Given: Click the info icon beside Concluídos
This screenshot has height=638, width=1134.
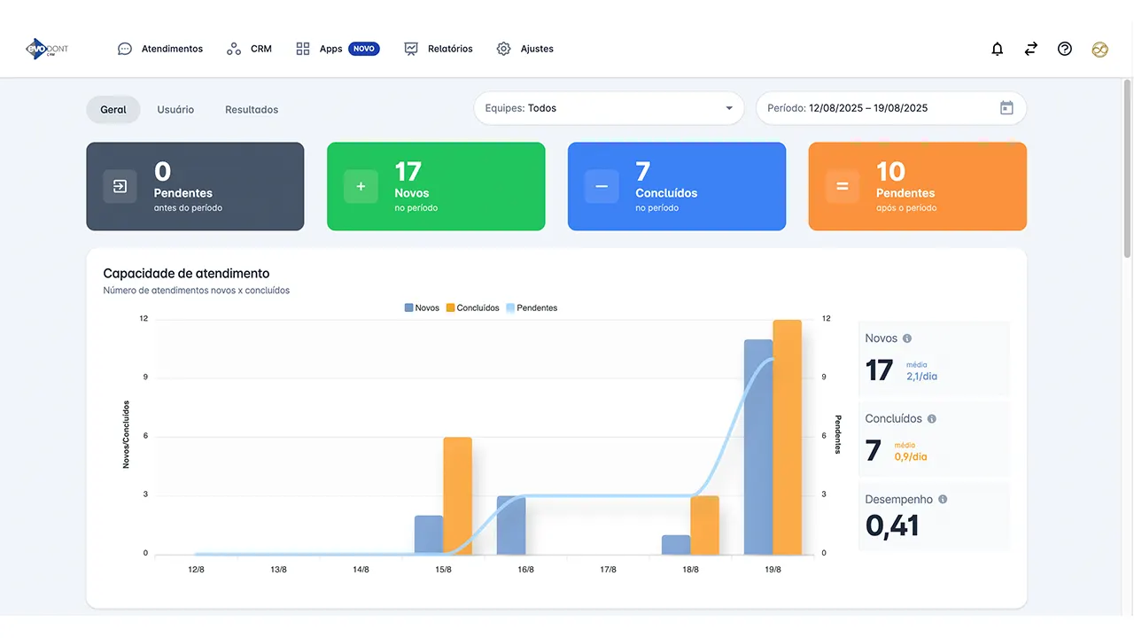Looking at the screenshot, I should [x=931, y=419].
